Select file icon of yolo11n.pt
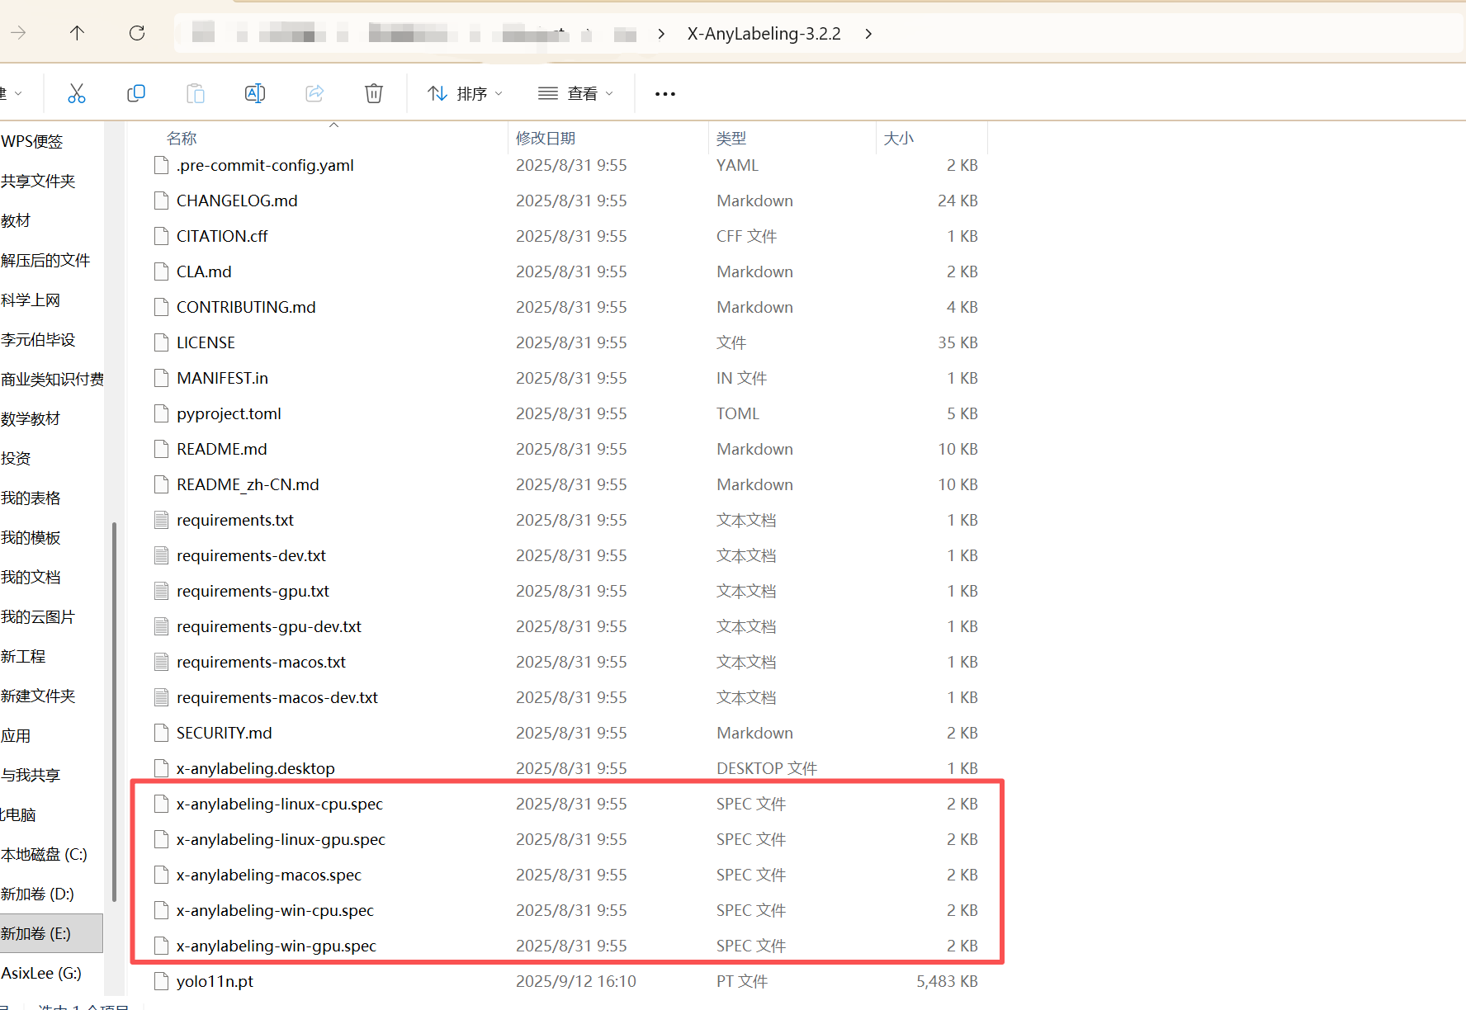 coord(162,982)
